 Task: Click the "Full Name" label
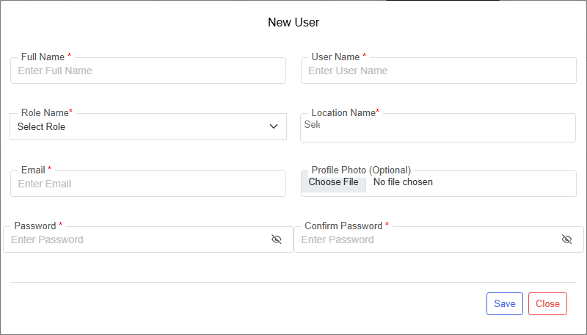pyautogui.click(x=43, y=57)
